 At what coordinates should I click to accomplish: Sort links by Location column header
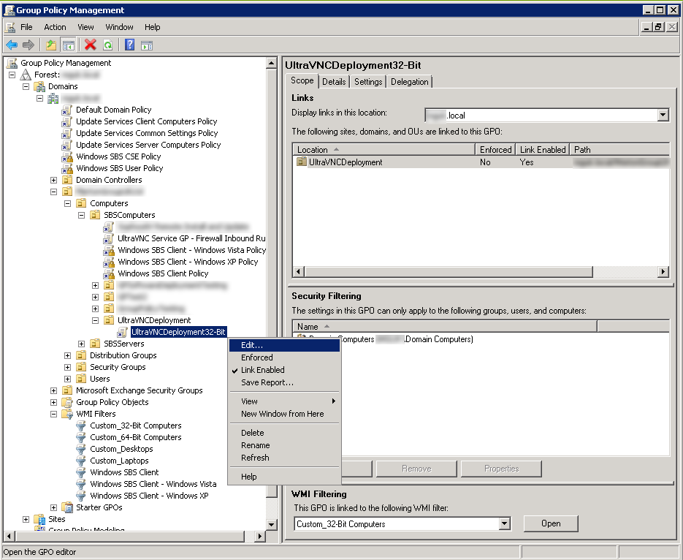[384, 149]
